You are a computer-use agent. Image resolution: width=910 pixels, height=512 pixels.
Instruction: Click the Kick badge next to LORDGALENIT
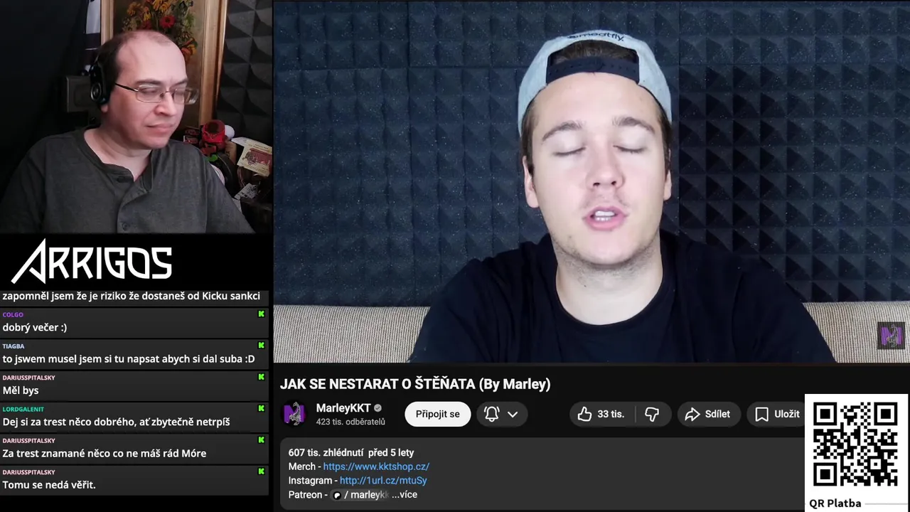pyautogui.click(x=261, y=409)
